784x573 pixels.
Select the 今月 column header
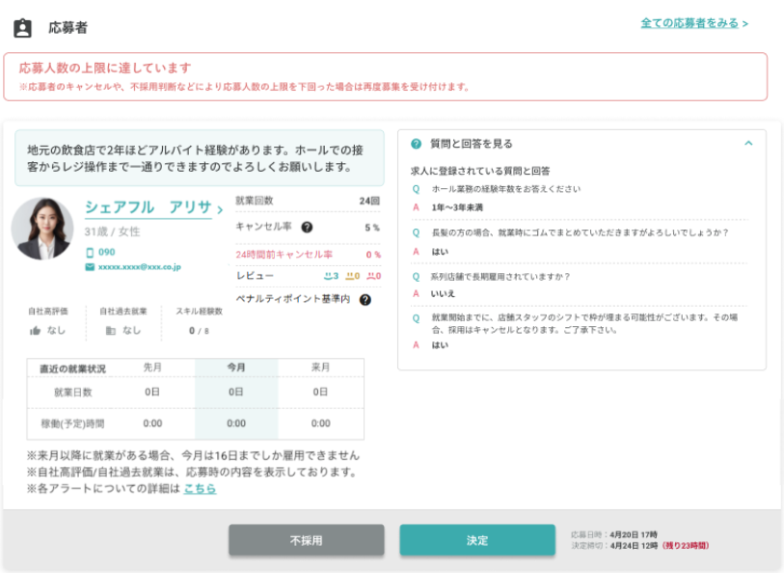coord(236,368)
